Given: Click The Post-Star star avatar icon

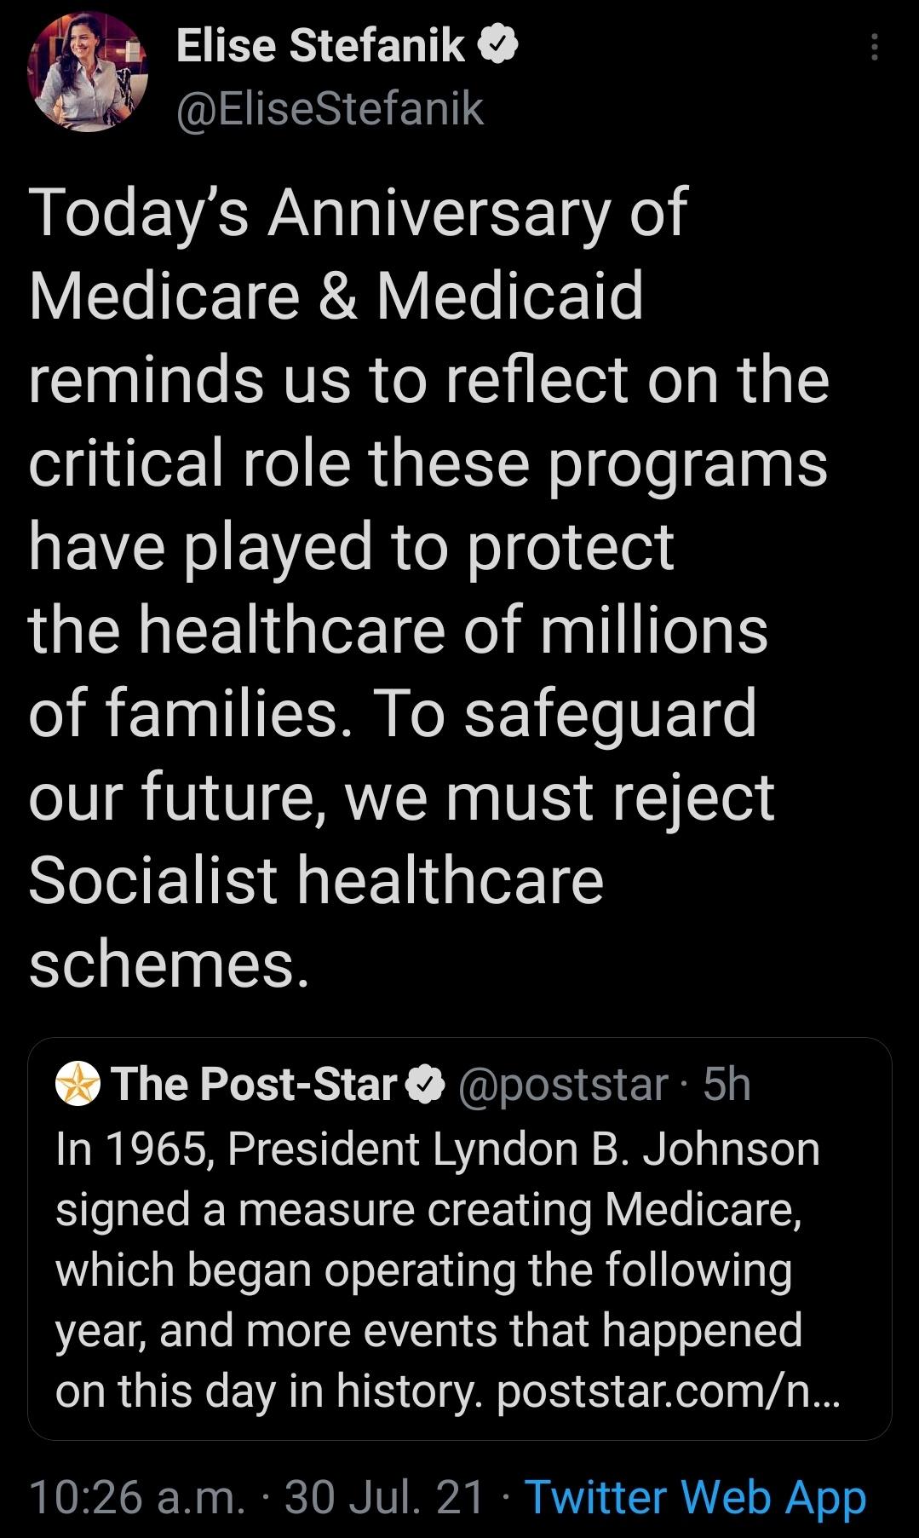Looking at the screenshot, I should (x=78, y=1084).
